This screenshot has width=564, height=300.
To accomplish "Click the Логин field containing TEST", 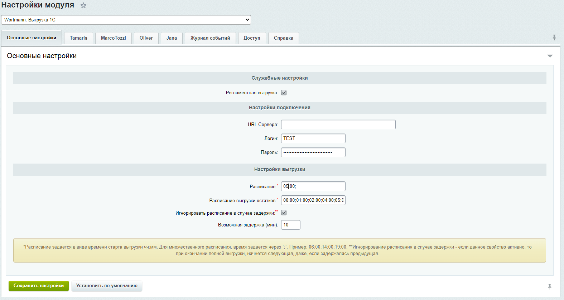I will [313, 139].
